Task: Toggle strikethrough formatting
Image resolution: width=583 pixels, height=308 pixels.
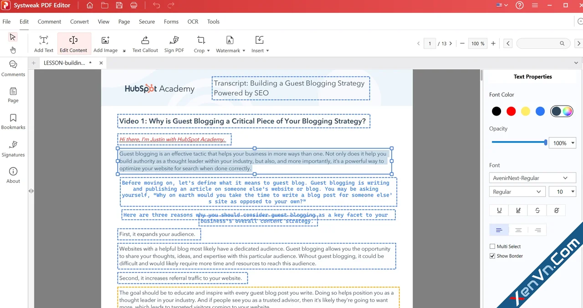Action: (x=537, y=210)
